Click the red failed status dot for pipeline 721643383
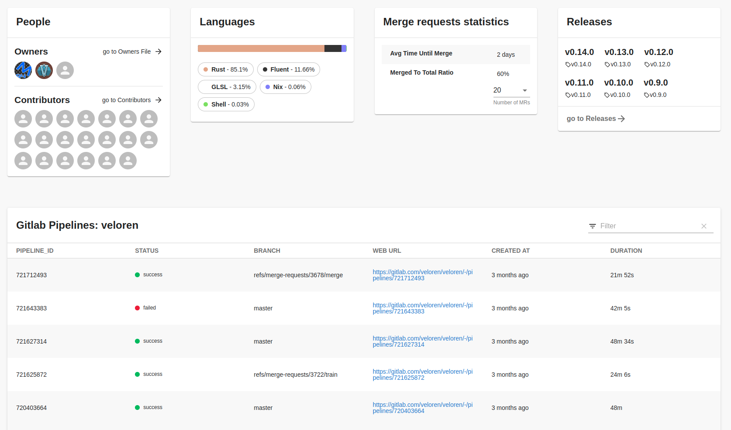This screenshot has height=430, width=731. point(138,308)
